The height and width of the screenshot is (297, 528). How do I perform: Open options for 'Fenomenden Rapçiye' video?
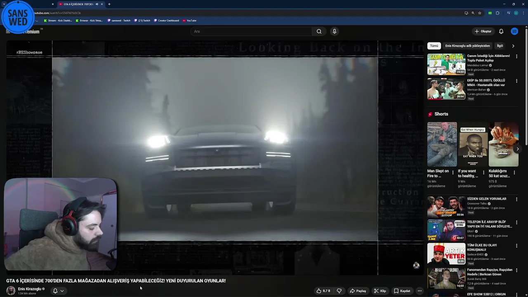(516, 270)
